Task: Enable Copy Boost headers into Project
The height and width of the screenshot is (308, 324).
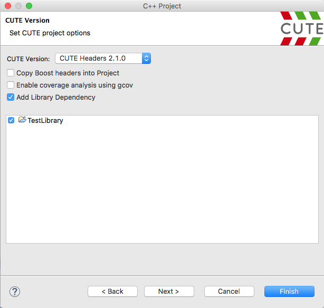Action: [11, 73]
